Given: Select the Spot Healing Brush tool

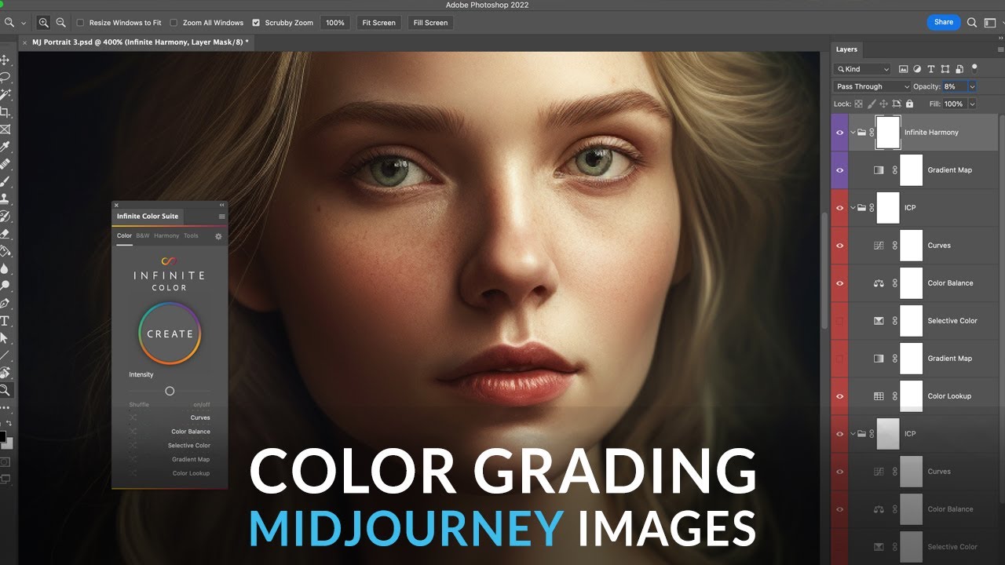Looking at the screenshot, I should pyautogui.click(x=5, y=164).
